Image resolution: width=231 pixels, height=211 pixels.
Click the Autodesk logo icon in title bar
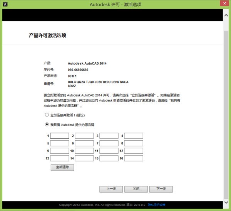click(x=5, y=4)
